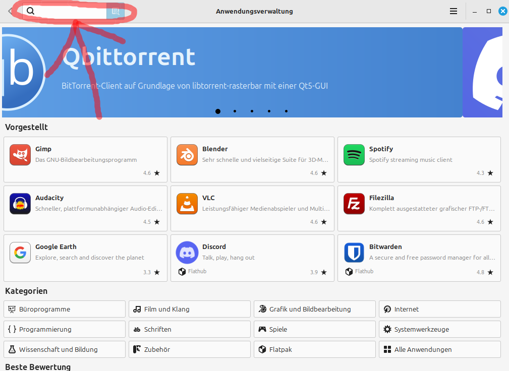Open the Büroprogramme category

(x=65, y=309)
